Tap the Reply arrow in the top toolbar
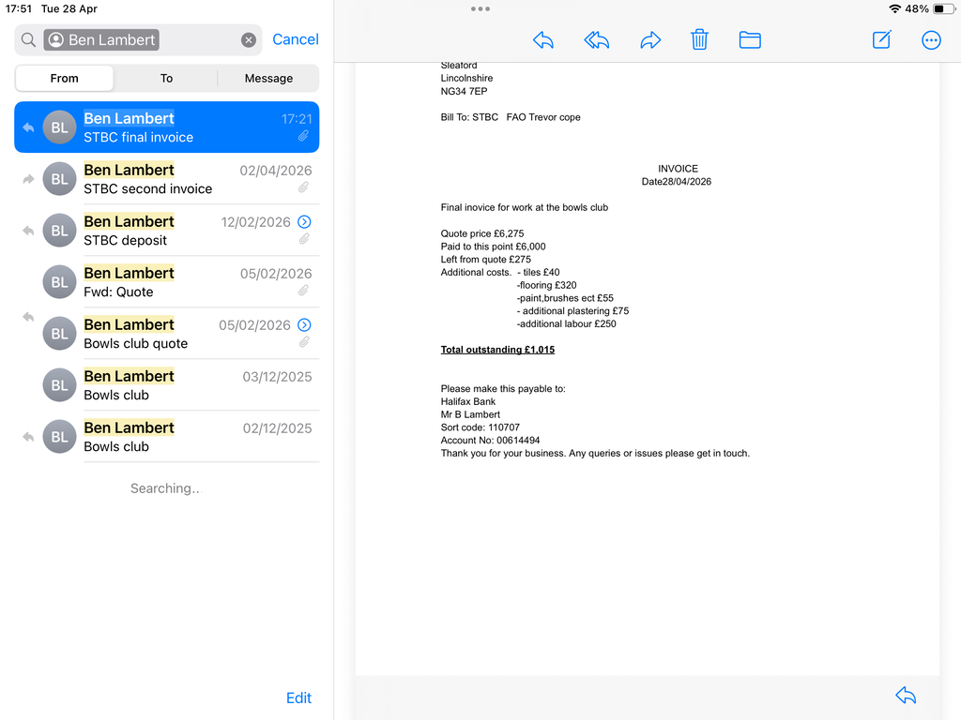961x720 pixels. click(543, 40)
